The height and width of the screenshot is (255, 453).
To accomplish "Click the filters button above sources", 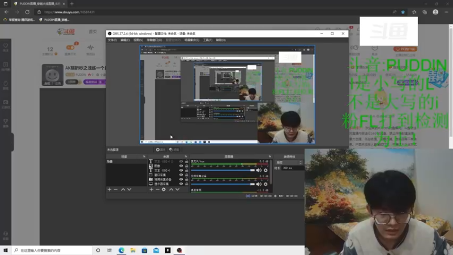I will (x=174, y=150).
